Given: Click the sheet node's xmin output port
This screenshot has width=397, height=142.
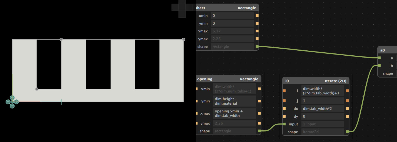Looking at the screenshot, I should [257, 16].
